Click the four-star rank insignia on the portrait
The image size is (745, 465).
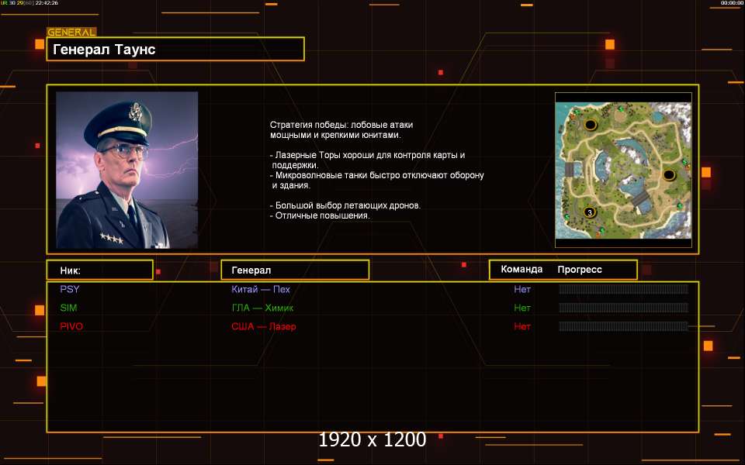point(112,238)
